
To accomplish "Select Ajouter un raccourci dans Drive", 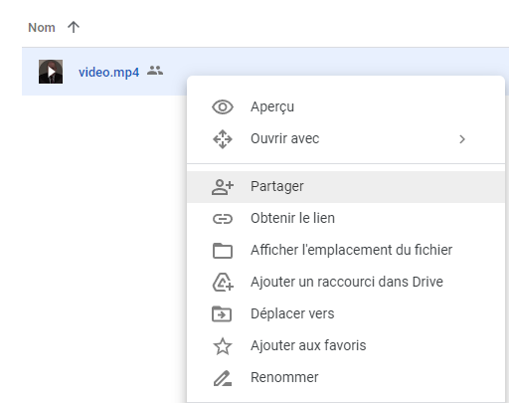I will point(346,283).
